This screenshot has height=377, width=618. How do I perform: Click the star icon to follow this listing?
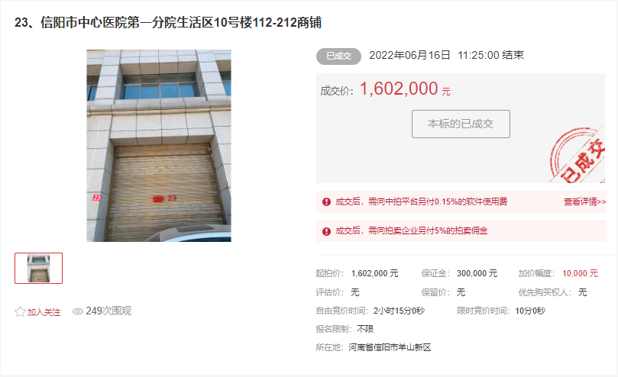20,312
